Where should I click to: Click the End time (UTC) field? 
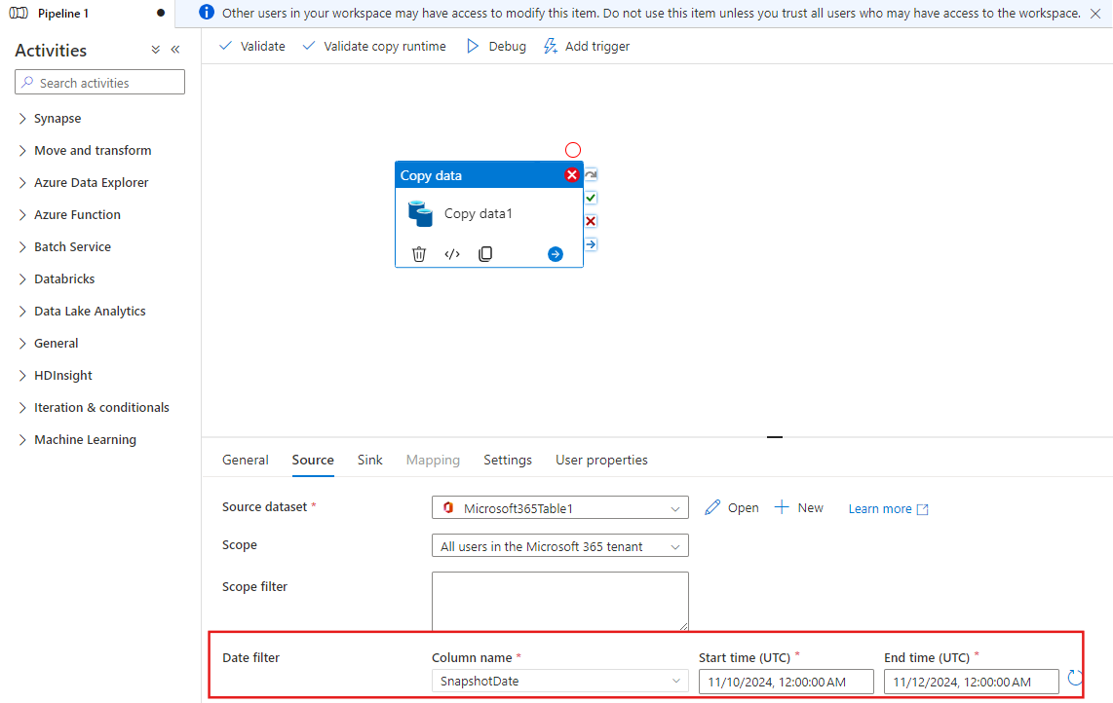click(971, 682)
